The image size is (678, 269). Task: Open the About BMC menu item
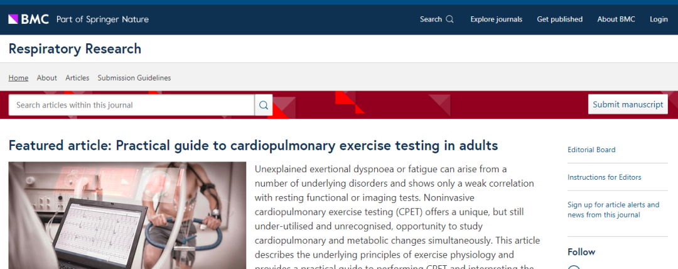tap(616, 19)
